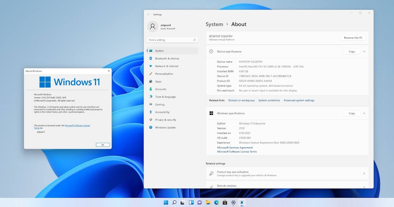Click the OS build value 22000.184
This screenshot has height=207, width=394.
(x=245, y=138)
